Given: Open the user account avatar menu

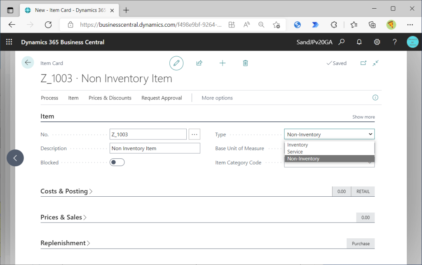Looking at the screenshot, I should pyautogui.click(x=413, y=42).
